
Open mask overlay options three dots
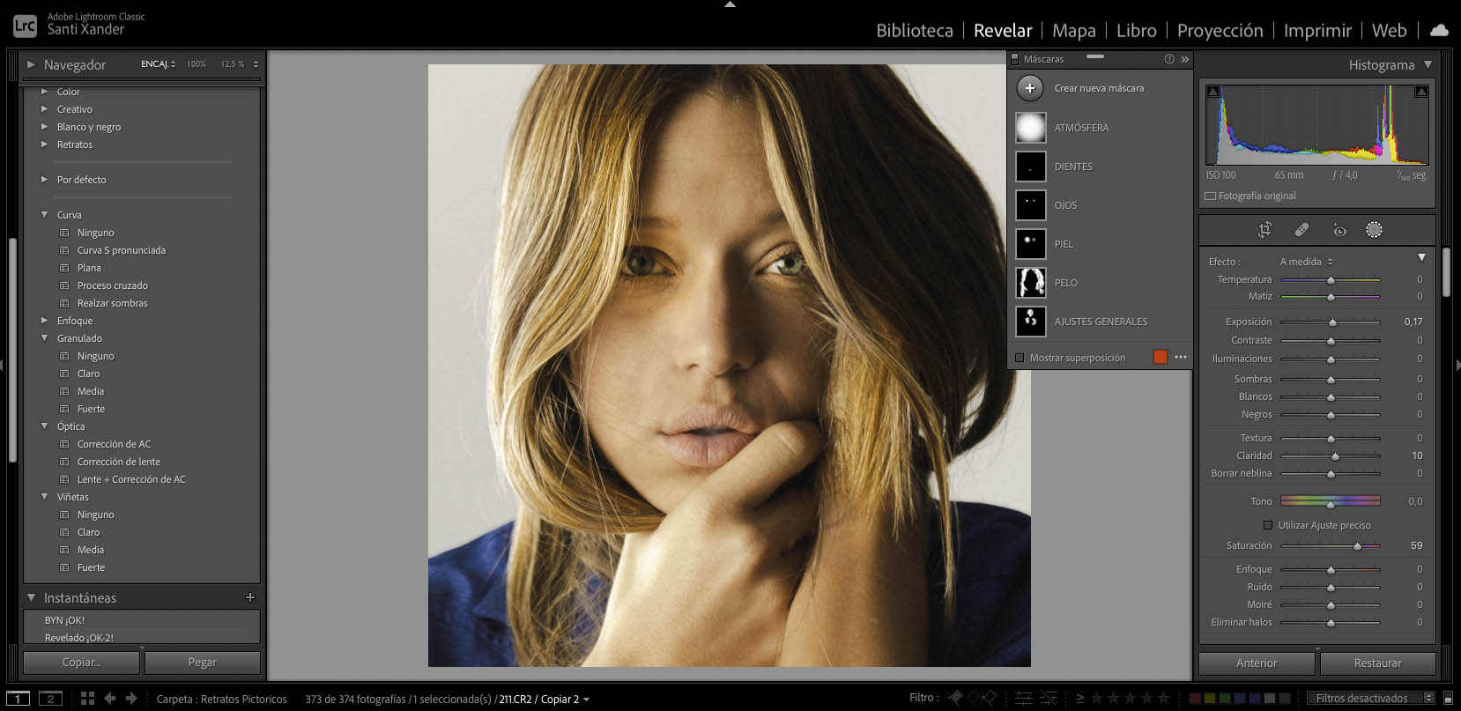(1181, 357)
